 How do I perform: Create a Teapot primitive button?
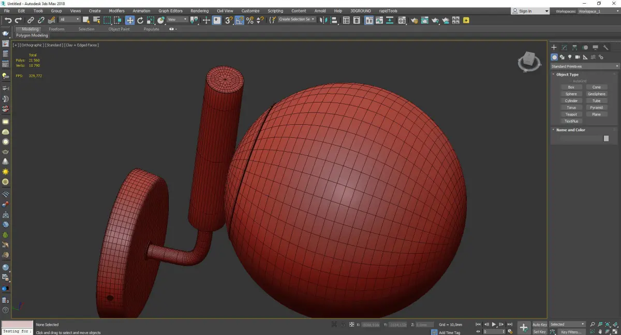click(x=571, y=114)
